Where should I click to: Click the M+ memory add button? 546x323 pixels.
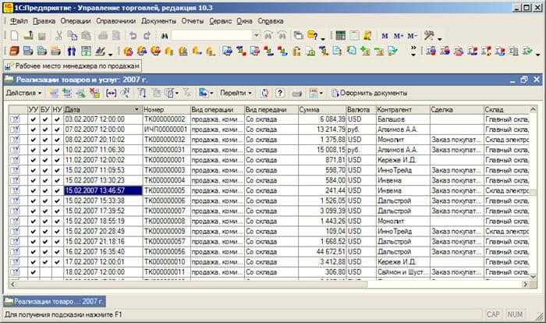399,36
